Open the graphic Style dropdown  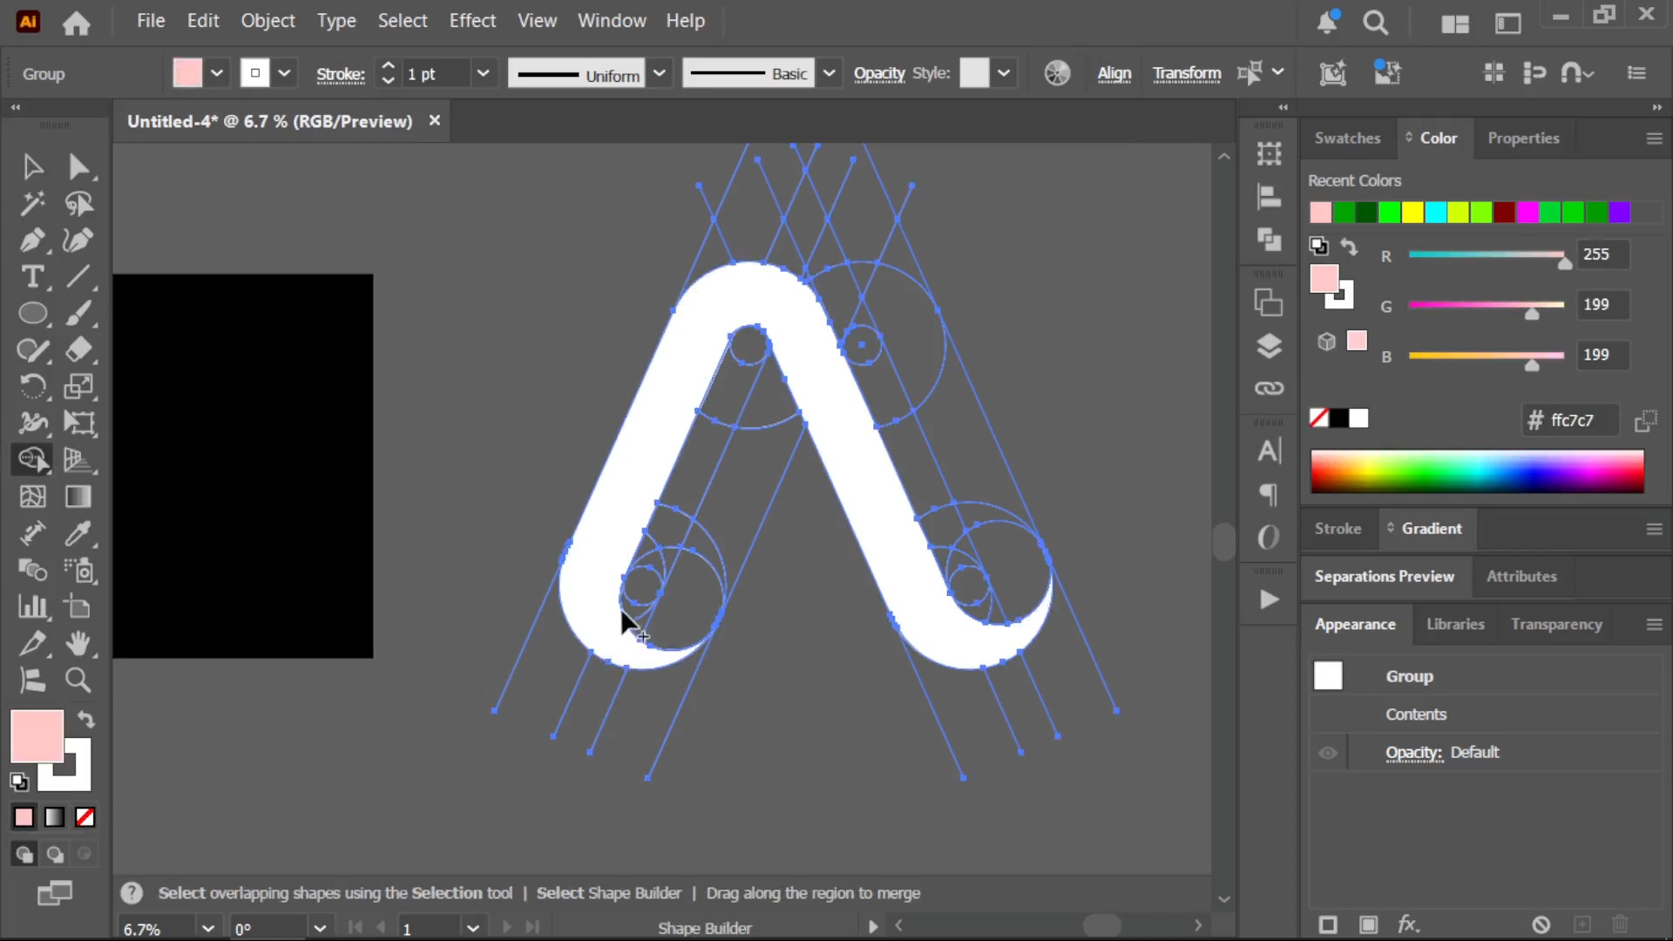[x=1004, y=74]
